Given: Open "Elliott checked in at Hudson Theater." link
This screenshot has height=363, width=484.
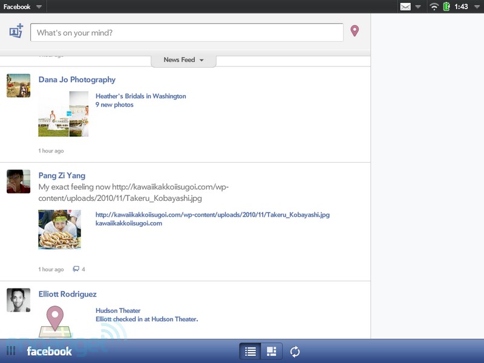Looking at the screenshot, I should tap(146, 319).
